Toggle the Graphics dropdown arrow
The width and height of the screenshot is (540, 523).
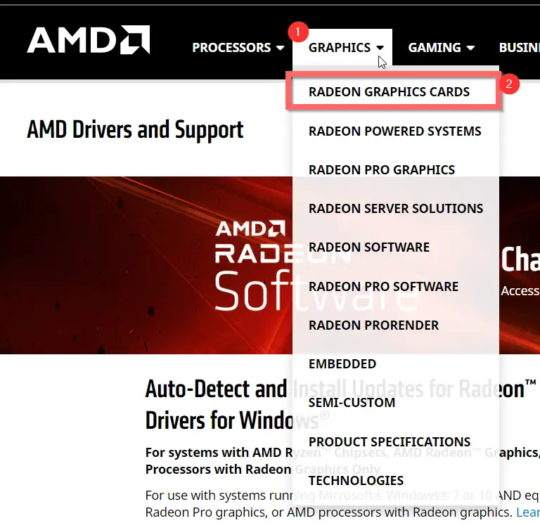[380, 48]
